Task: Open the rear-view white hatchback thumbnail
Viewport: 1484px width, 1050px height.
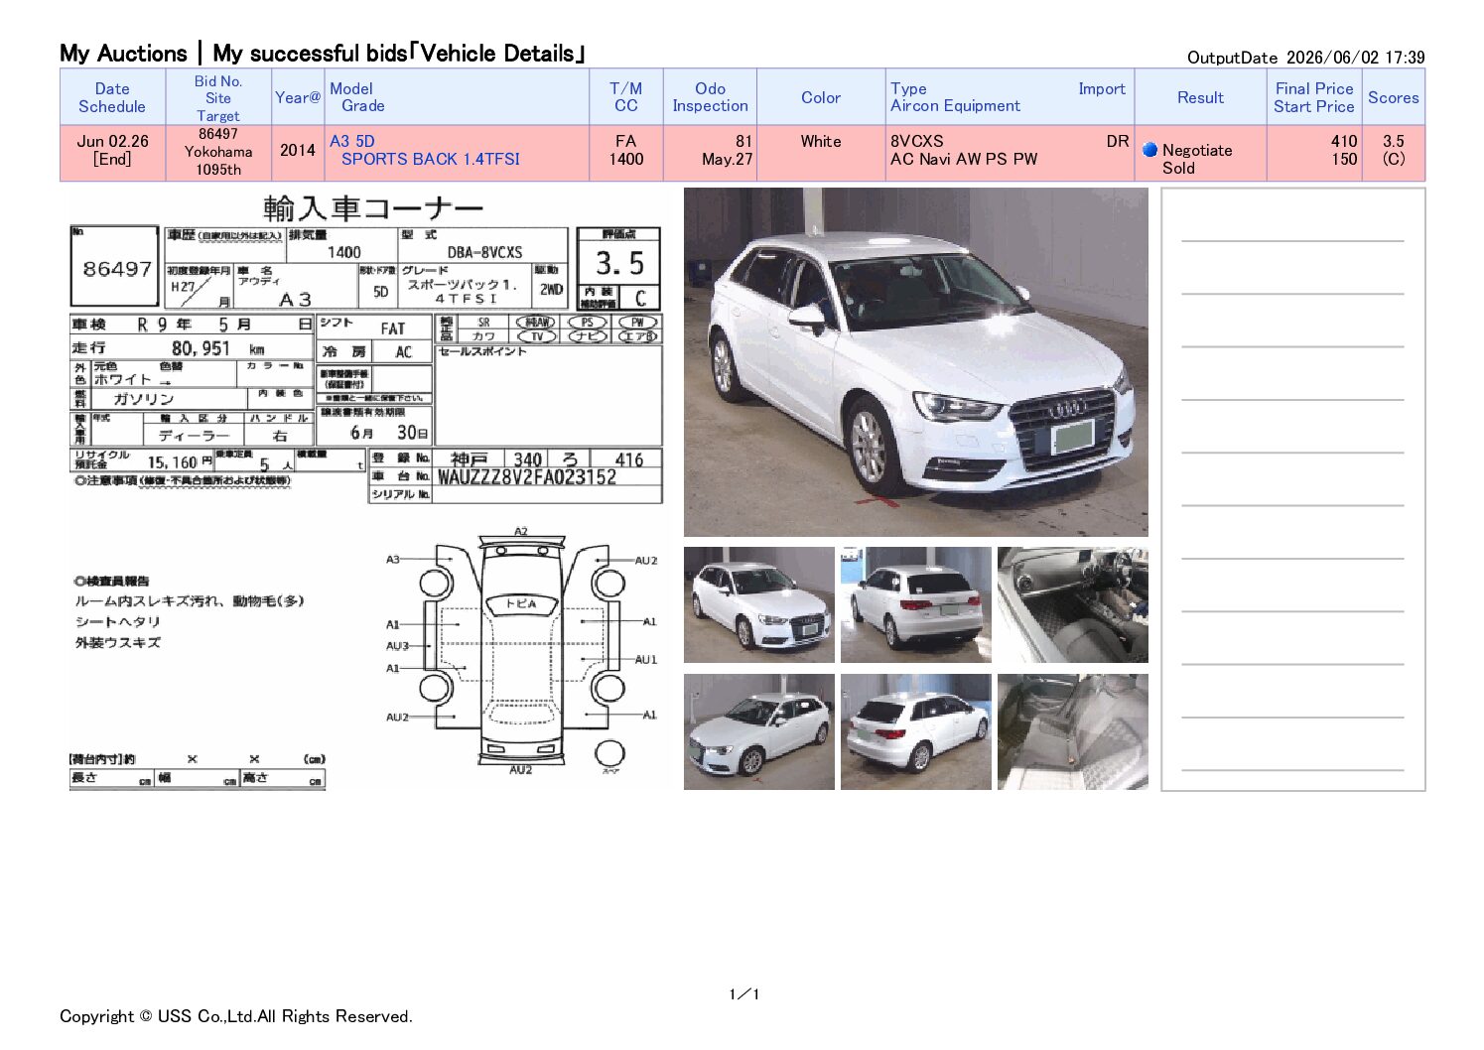Action: coord(915,604)
